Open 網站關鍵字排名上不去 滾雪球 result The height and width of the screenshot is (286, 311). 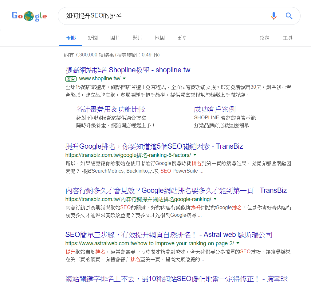[x=176, y=279]
